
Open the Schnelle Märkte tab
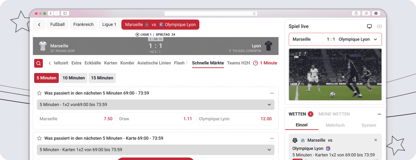[208, 63]
